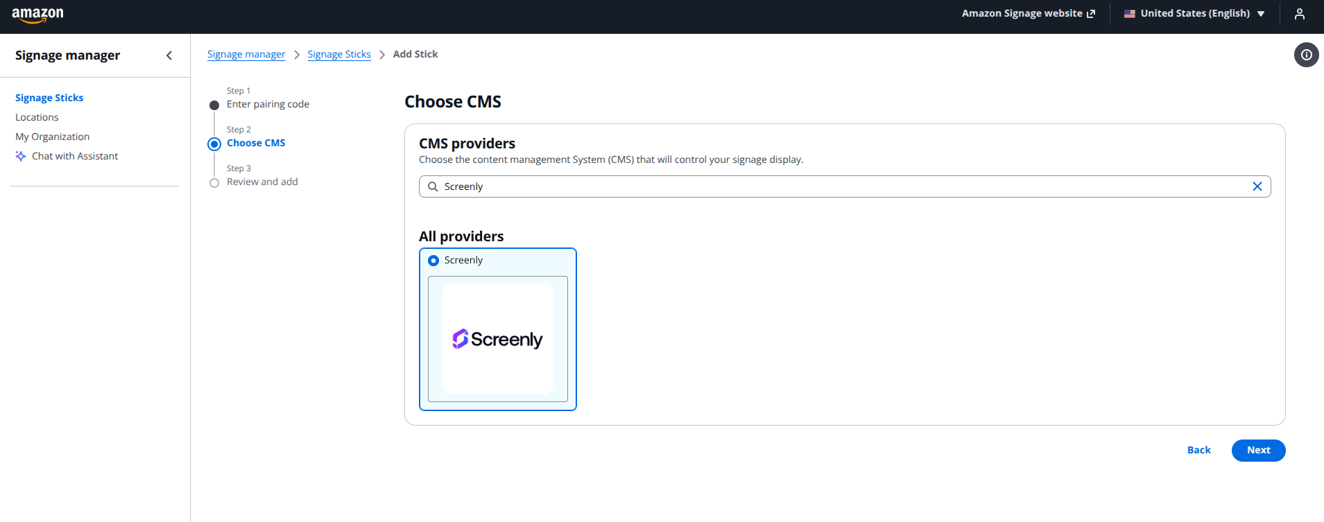This screenshot has width=1324, height=522.
Task: Click the Screenly logo thumbnail
Action: [498, 339]
